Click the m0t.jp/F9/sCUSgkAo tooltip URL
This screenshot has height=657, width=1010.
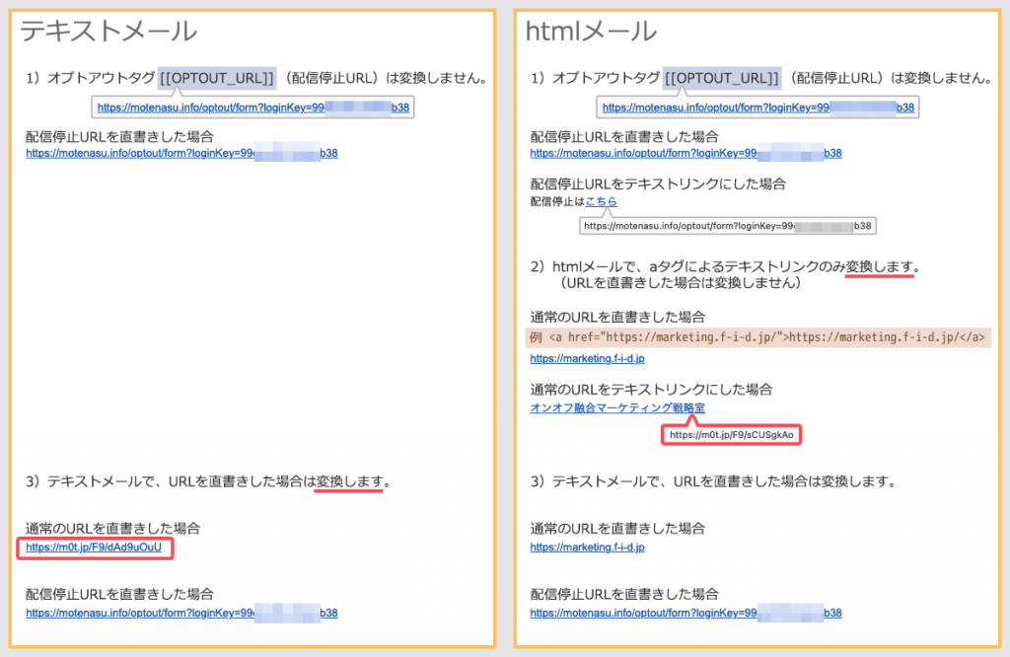(x=731, y=434)
